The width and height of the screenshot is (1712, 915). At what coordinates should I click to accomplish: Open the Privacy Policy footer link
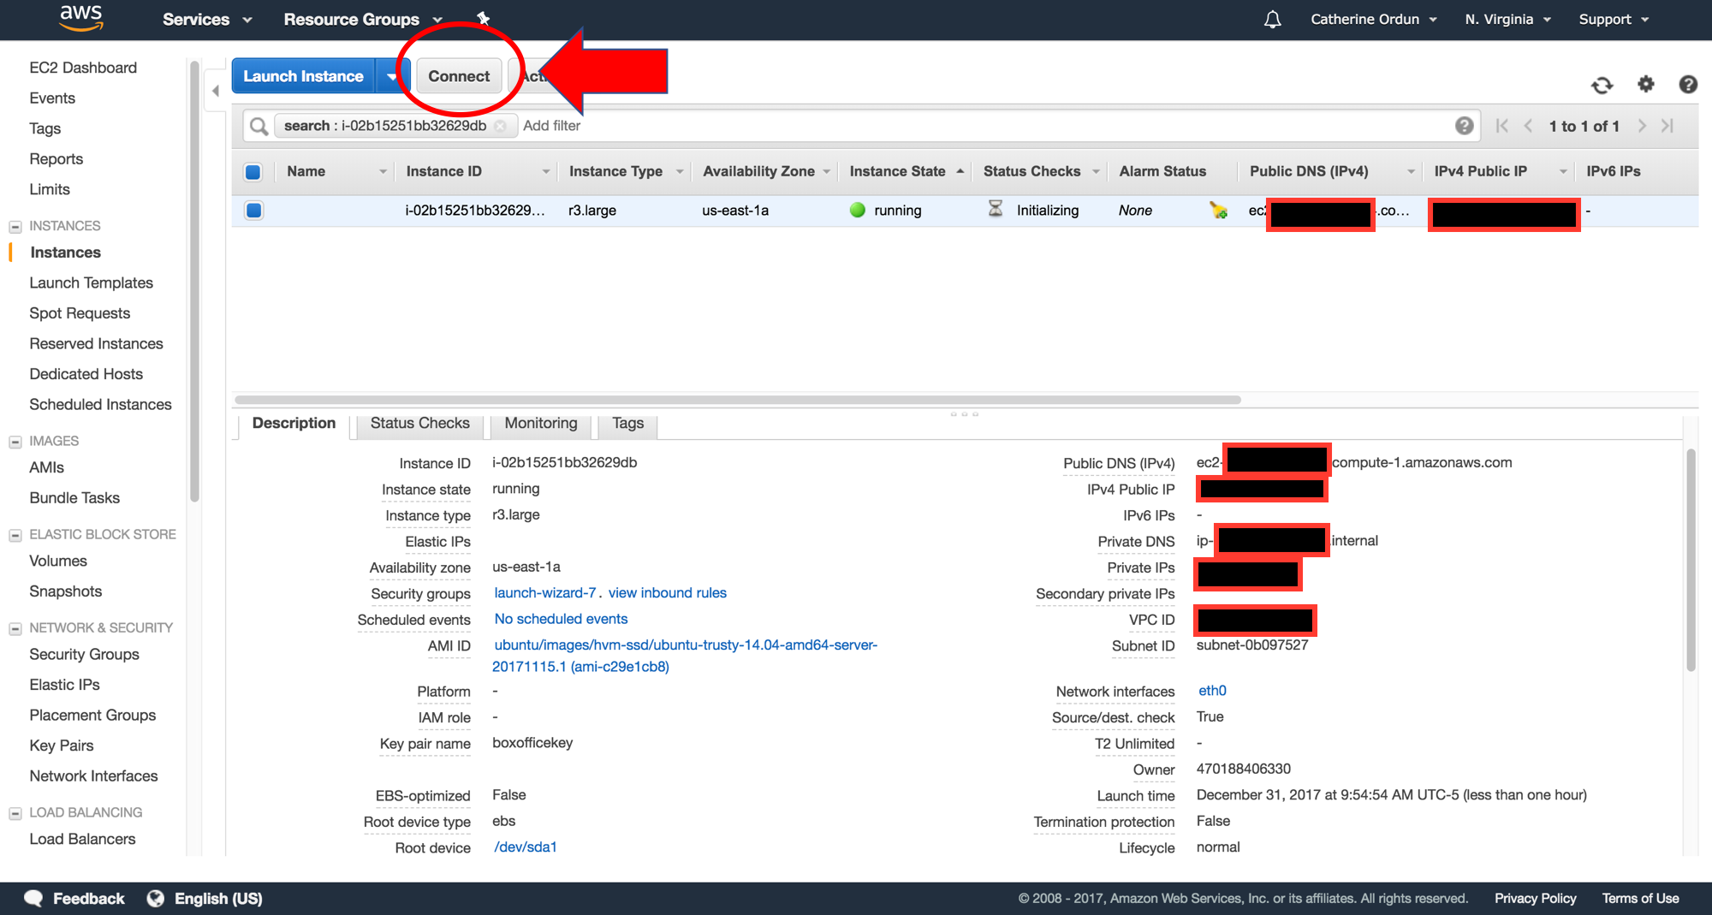click(x=1535, y=899)
